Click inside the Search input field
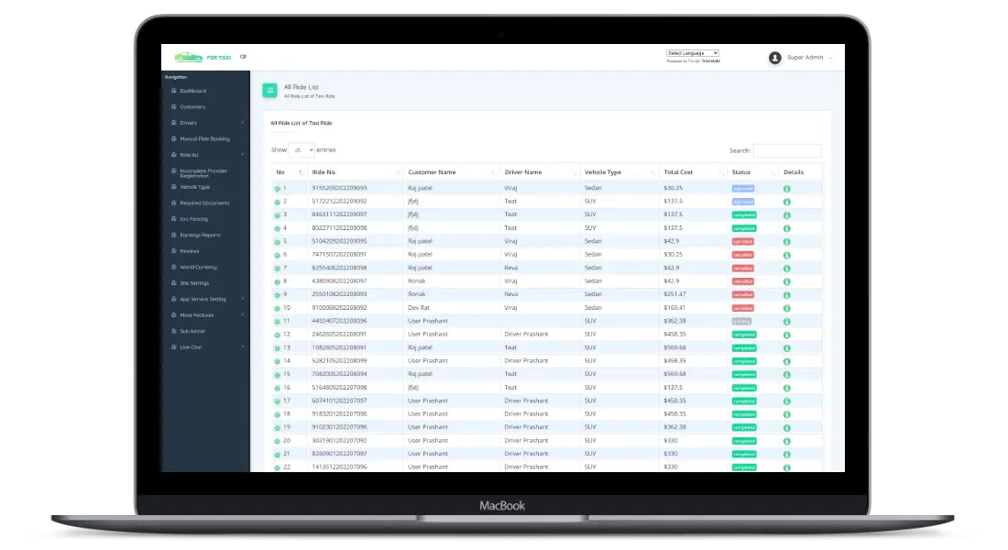Viewport: 1008px width, 550px height. coord(787,150)
